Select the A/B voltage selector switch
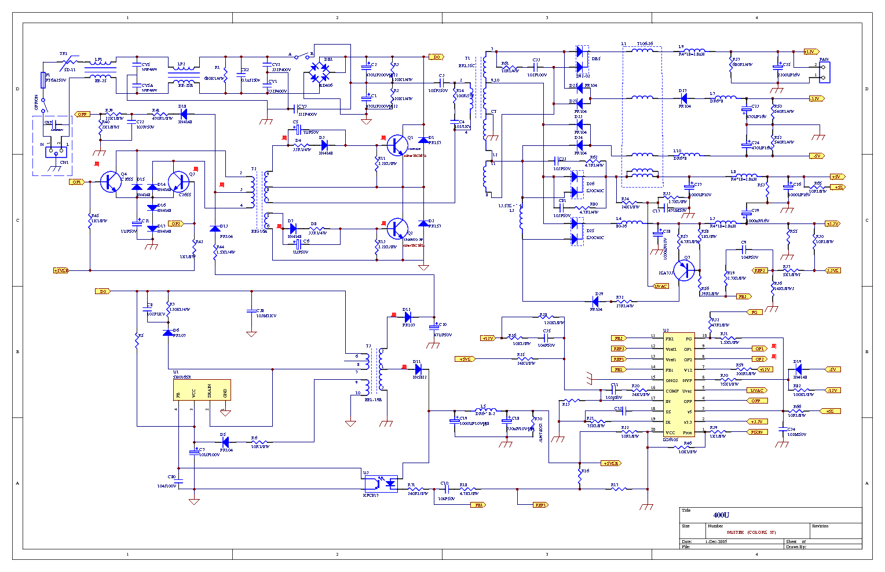The width and height of the screenshot is (885, 572). (x=302, y=56)
